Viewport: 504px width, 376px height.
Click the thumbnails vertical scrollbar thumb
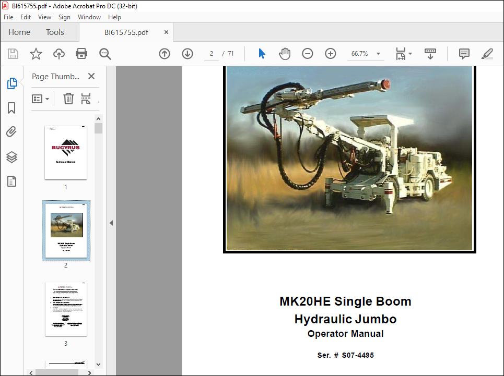coord(99,128)
